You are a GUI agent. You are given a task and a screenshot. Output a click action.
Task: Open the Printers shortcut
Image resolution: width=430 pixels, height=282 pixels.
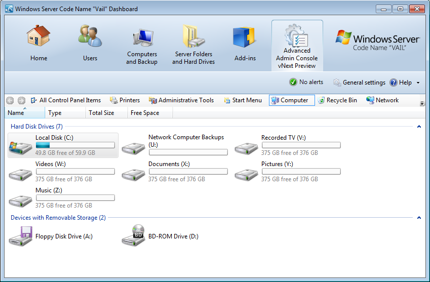[125, 100]
